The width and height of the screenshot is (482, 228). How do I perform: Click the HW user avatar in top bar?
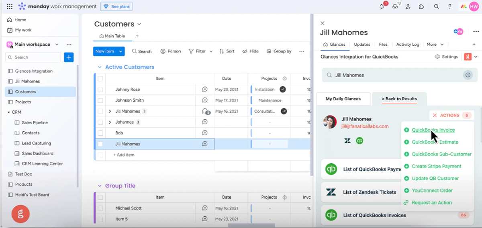(x=474, y=6)
